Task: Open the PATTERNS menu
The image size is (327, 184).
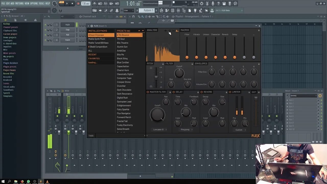Action: point(19,4)
